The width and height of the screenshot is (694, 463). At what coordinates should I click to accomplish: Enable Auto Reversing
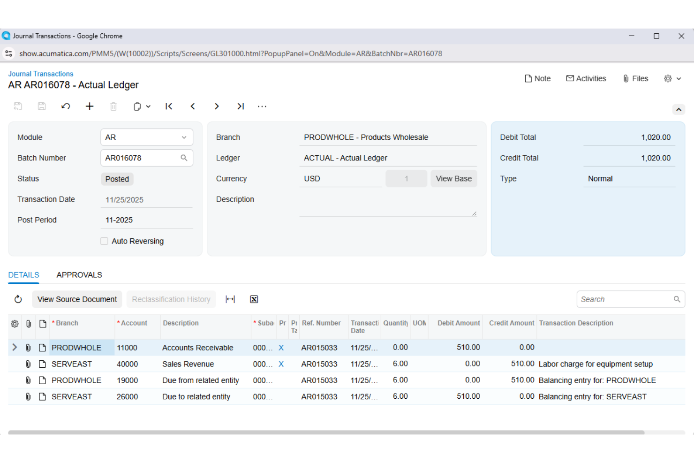(x=104, y=241)
